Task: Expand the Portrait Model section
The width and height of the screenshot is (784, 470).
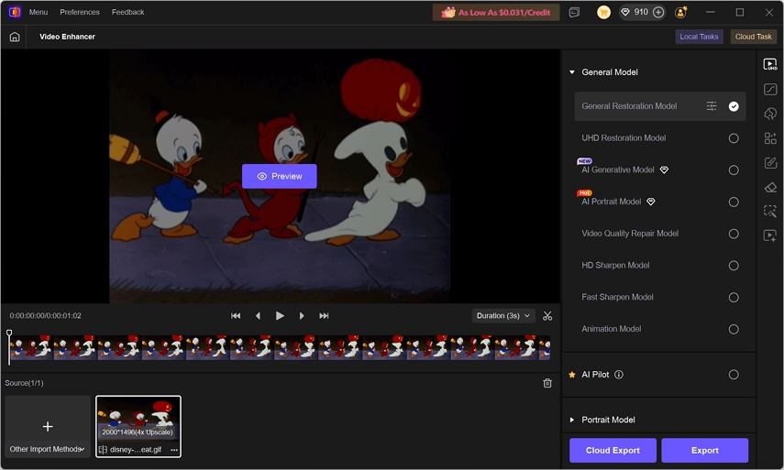Action: click(572, 420)
